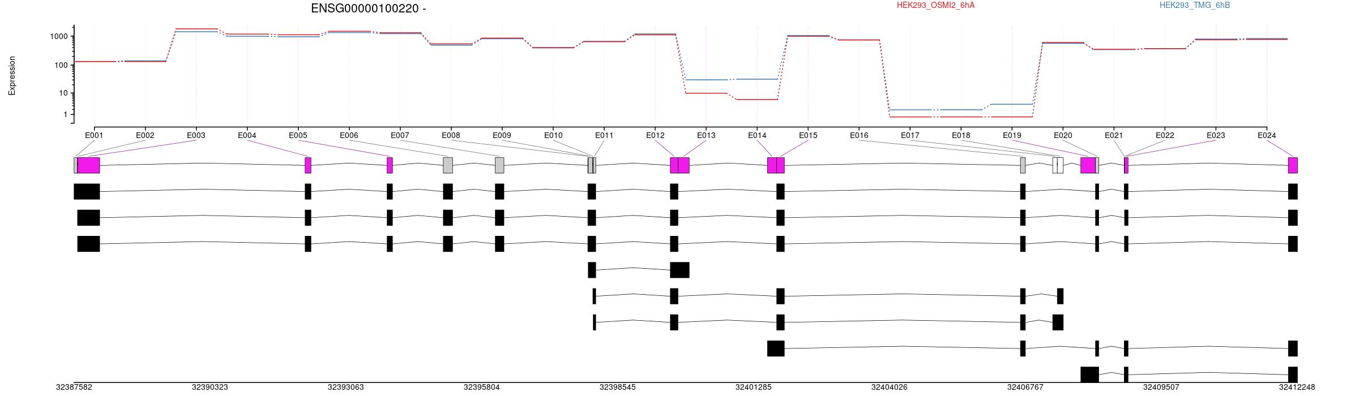Click exon label E010

pos(553,135)
